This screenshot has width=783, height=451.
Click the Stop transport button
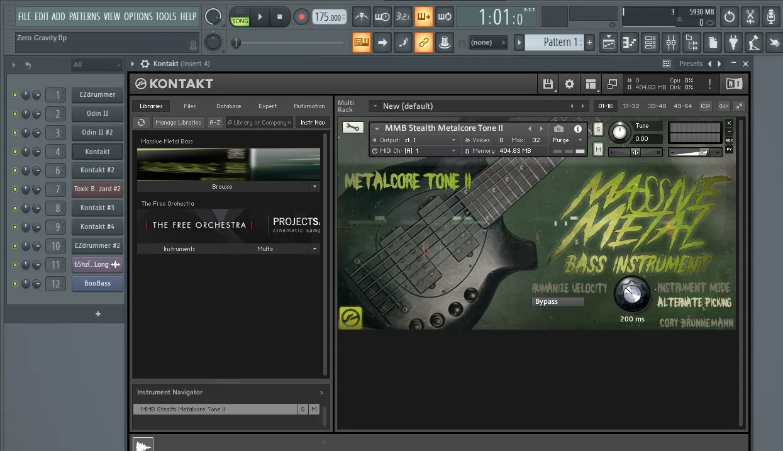tap(280, 17)
